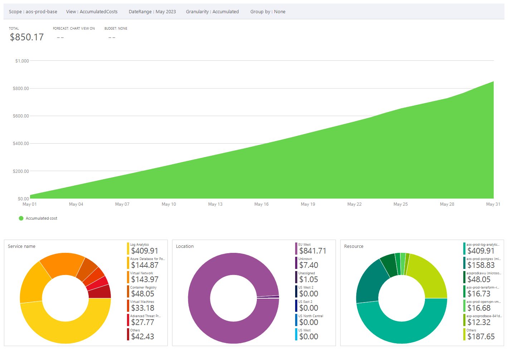Click the Total $850.17 amount

click(27, 37)
